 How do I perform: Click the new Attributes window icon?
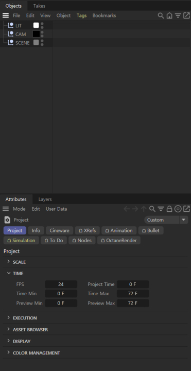click(x=186, y=209)
